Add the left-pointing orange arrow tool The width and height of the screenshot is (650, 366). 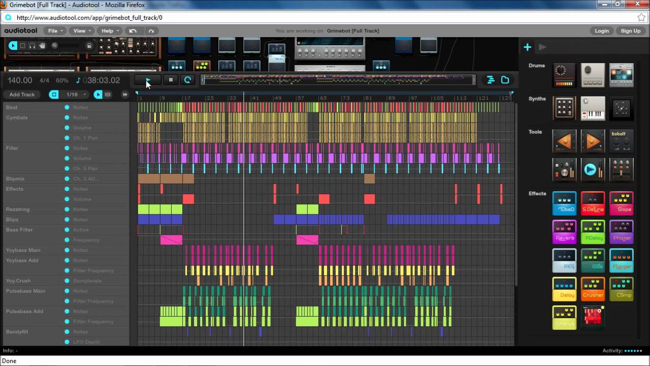[x=564, y=141]
